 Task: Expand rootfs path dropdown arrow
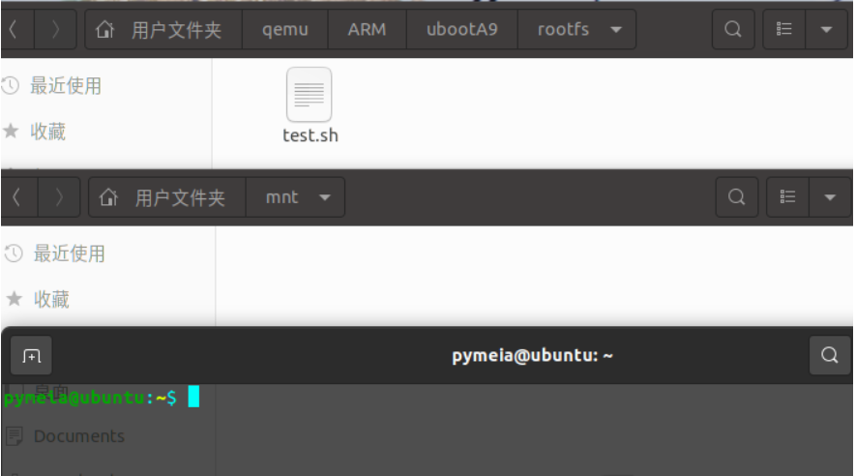click(x=616, y=29)
